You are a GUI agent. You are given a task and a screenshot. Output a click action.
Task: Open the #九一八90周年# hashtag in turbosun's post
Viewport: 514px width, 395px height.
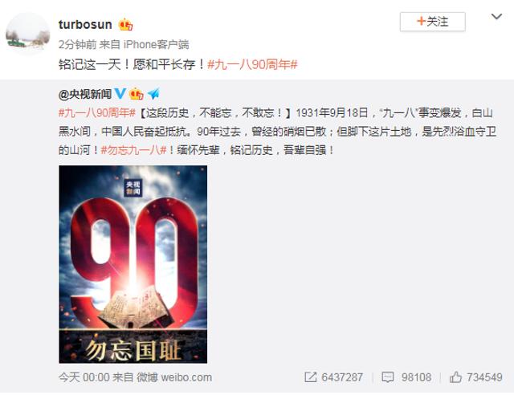click(x=252, y=64)
